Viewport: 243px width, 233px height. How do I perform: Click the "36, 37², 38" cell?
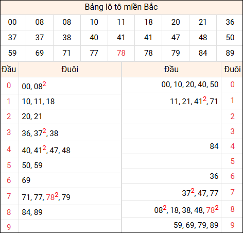point(70,132)
